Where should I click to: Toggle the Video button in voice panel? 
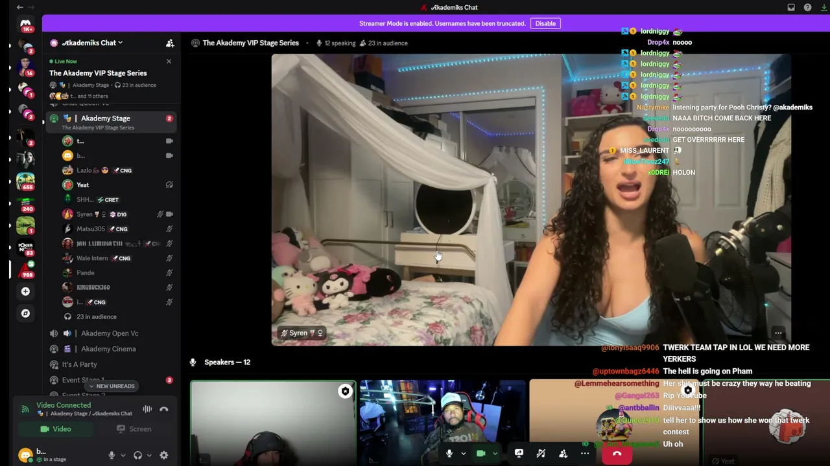[56, 429]
